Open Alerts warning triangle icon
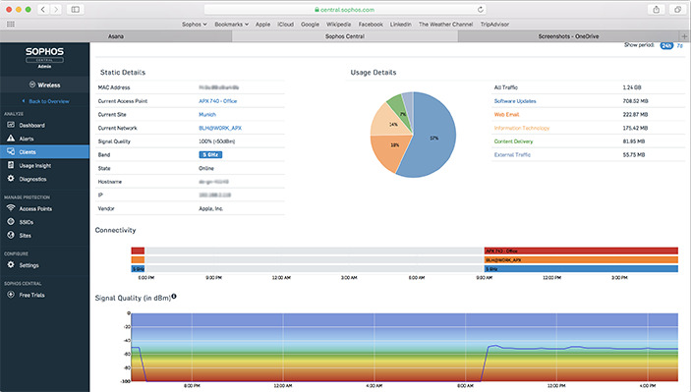 [11, 139]
